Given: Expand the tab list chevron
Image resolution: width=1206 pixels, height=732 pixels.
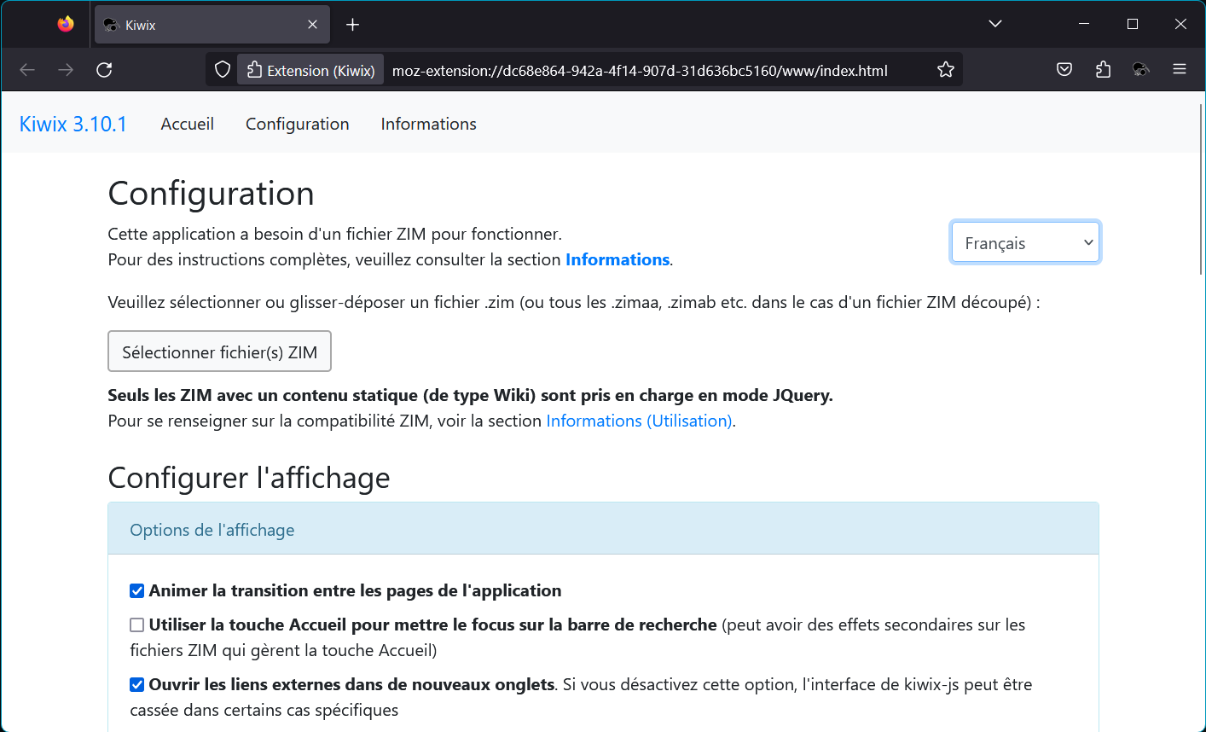Looking at the screenshot, I should pos(994,24).
